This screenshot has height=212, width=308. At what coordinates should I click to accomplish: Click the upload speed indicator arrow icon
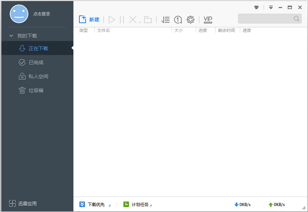271,204
